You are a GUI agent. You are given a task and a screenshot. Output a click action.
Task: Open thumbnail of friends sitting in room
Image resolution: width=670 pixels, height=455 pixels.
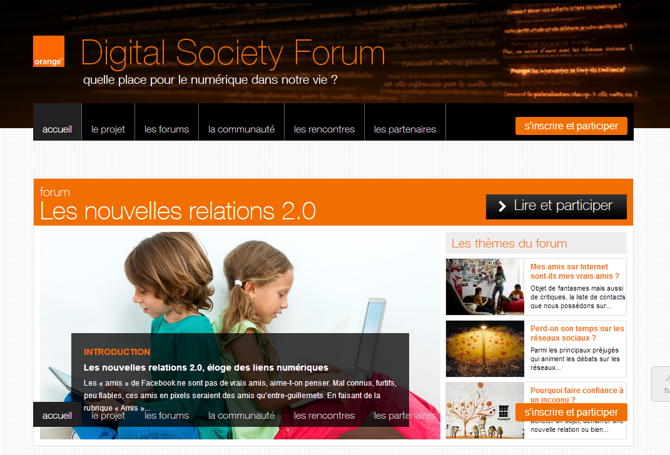point(485,287)
